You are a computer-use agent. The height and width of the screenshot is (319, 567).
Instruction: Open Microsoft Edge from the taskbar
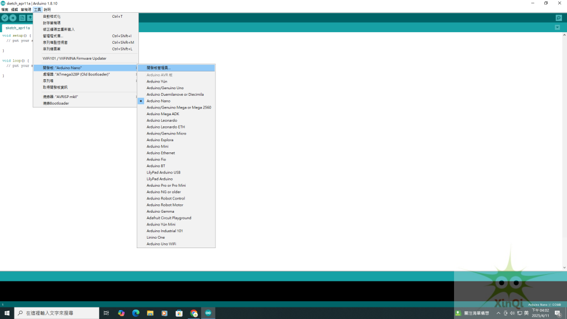click(136, 313)
